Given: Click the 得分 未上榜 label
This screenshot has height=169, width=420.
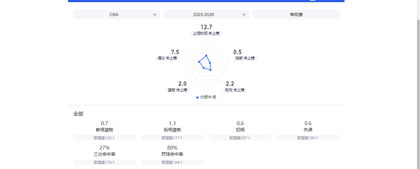Looking at the screenshot, I should coord(167,58).
